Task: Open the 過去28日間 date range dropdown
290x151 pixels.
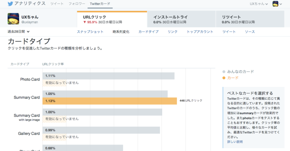Action: 18,32
